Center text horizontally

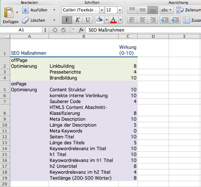tap(142, 20)
